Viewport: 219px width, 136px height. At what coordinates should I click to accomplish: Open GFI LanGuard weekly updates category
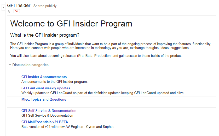point(46,88)
